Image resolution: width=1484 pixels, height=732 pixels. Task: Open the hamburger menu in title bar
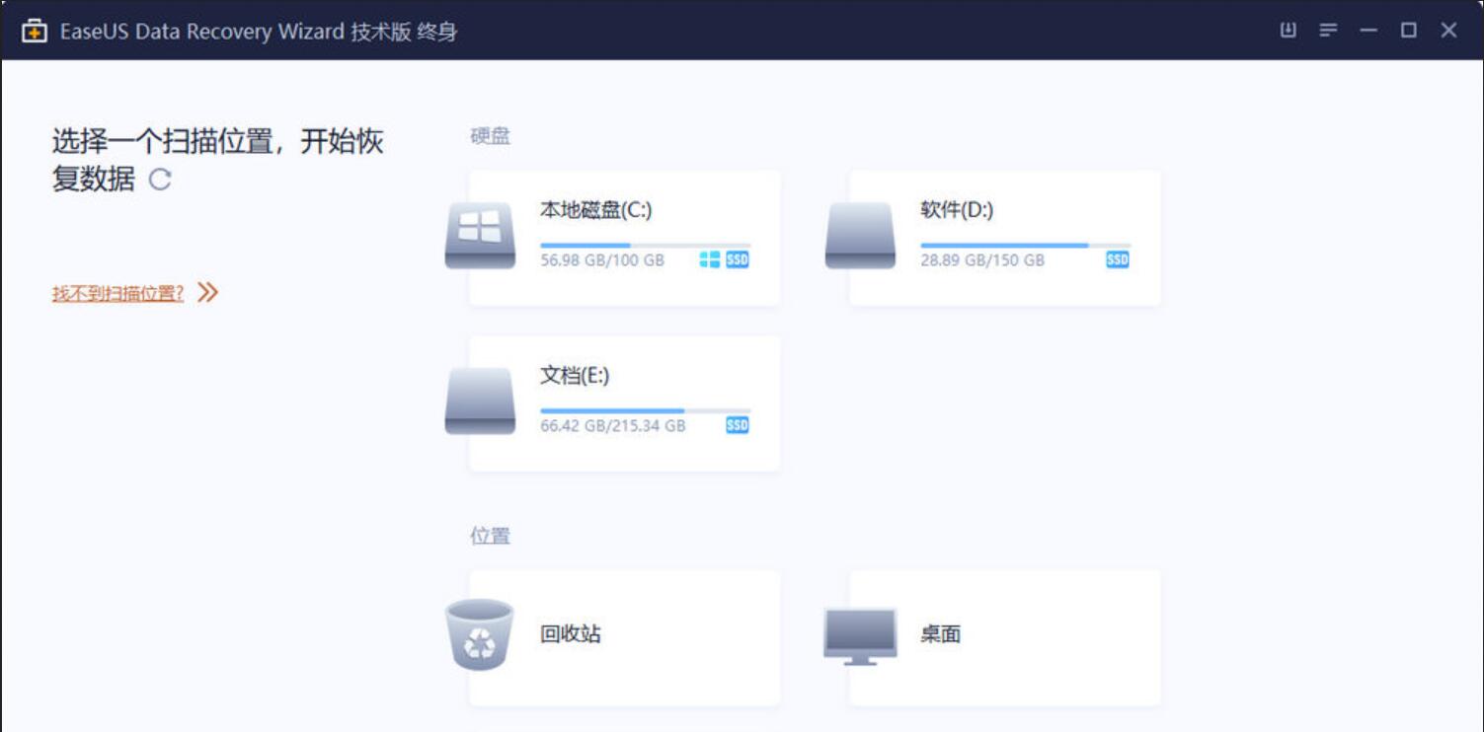(1328, 31)
